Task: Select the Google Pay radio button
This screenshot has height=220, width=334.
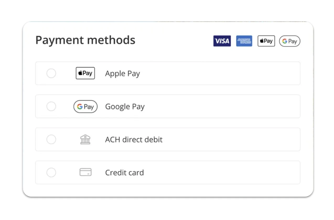Action: point(51,106)
